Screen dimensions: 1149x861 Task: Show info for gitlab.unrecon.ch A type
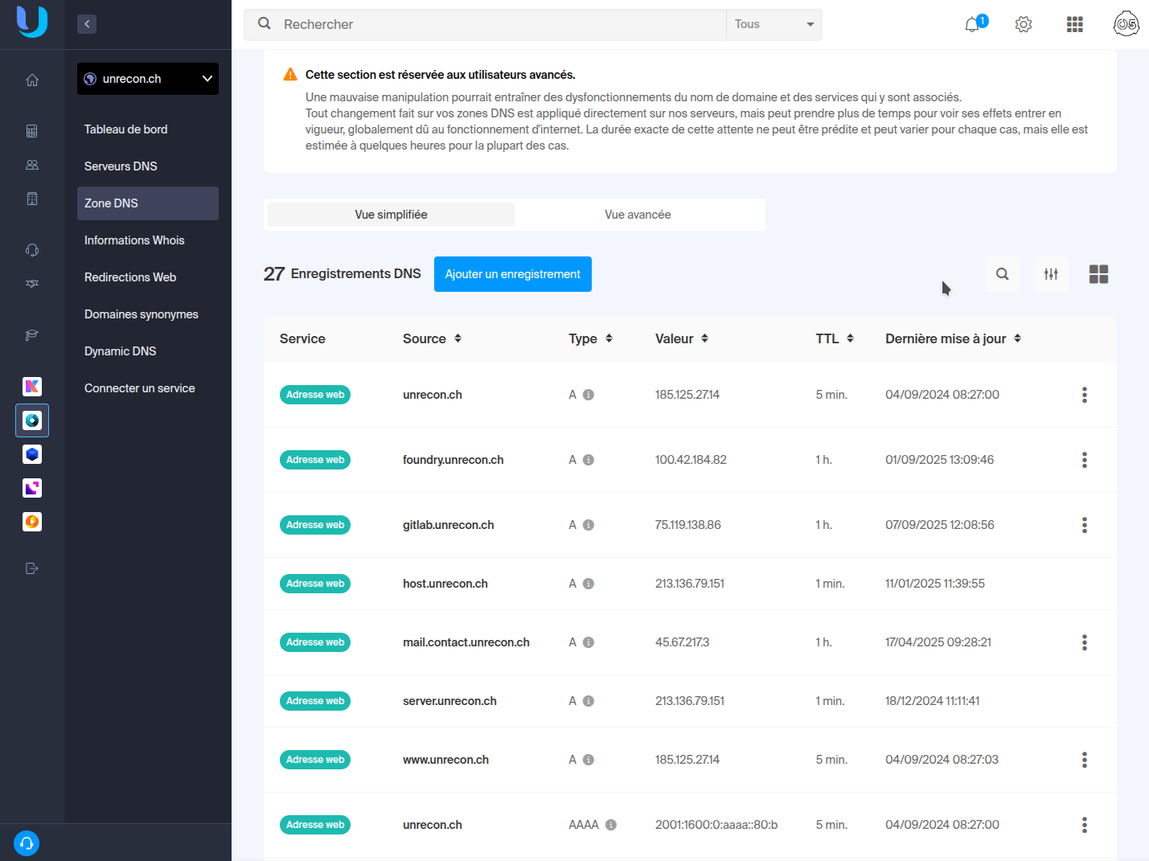589,525
